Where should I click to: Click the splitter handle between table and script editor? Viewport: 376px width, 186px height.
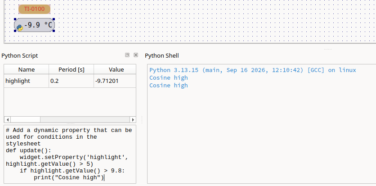click(x=70, y=123)
